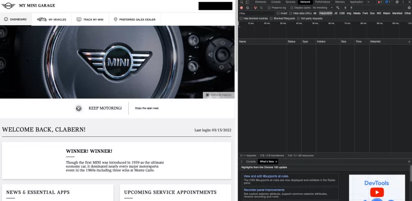Viewport: 412px width, 201px height.
Task: Click the Update Photo button
Action: 218,95
